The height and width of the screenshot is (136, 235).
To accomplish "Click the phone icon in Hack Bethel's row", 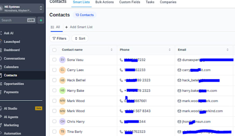I will pos(121,80).
